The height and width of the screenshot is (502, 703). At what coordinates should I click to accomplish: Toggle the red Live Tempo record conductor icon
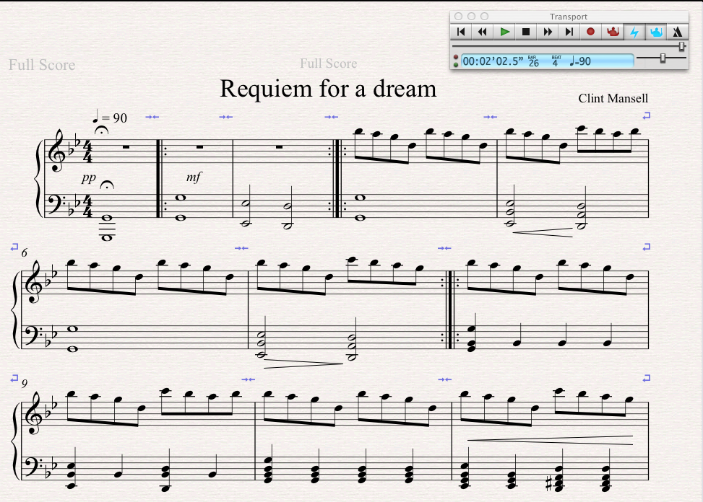click(613, 32)
